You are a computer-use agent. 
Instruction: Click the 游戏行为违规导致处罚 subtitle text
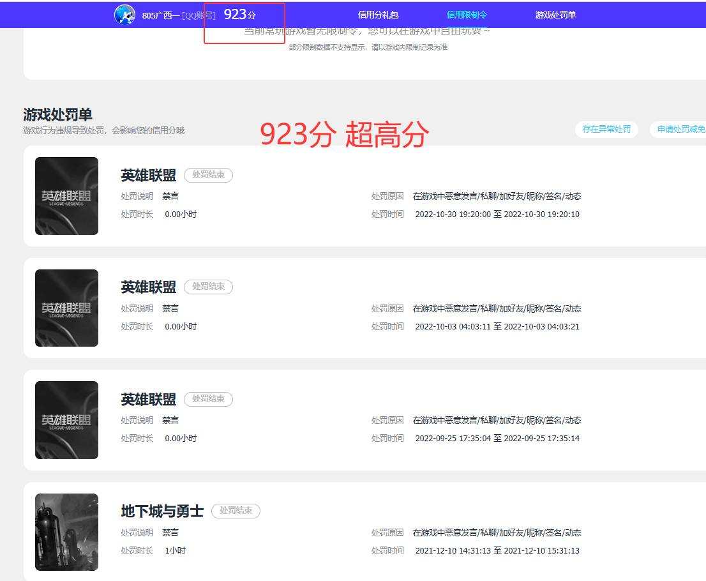coord(103,131)
